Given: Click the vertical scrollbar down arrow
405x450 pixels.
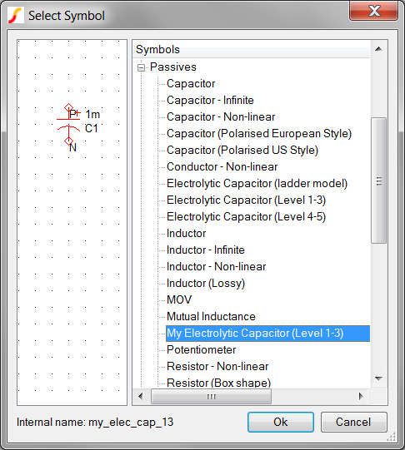Looking at the screenshot, I should 378,378.
